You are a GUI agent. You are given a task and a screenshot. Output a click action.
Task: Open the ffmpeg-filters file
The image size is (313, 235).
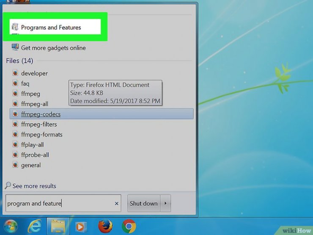coord(39,124)
